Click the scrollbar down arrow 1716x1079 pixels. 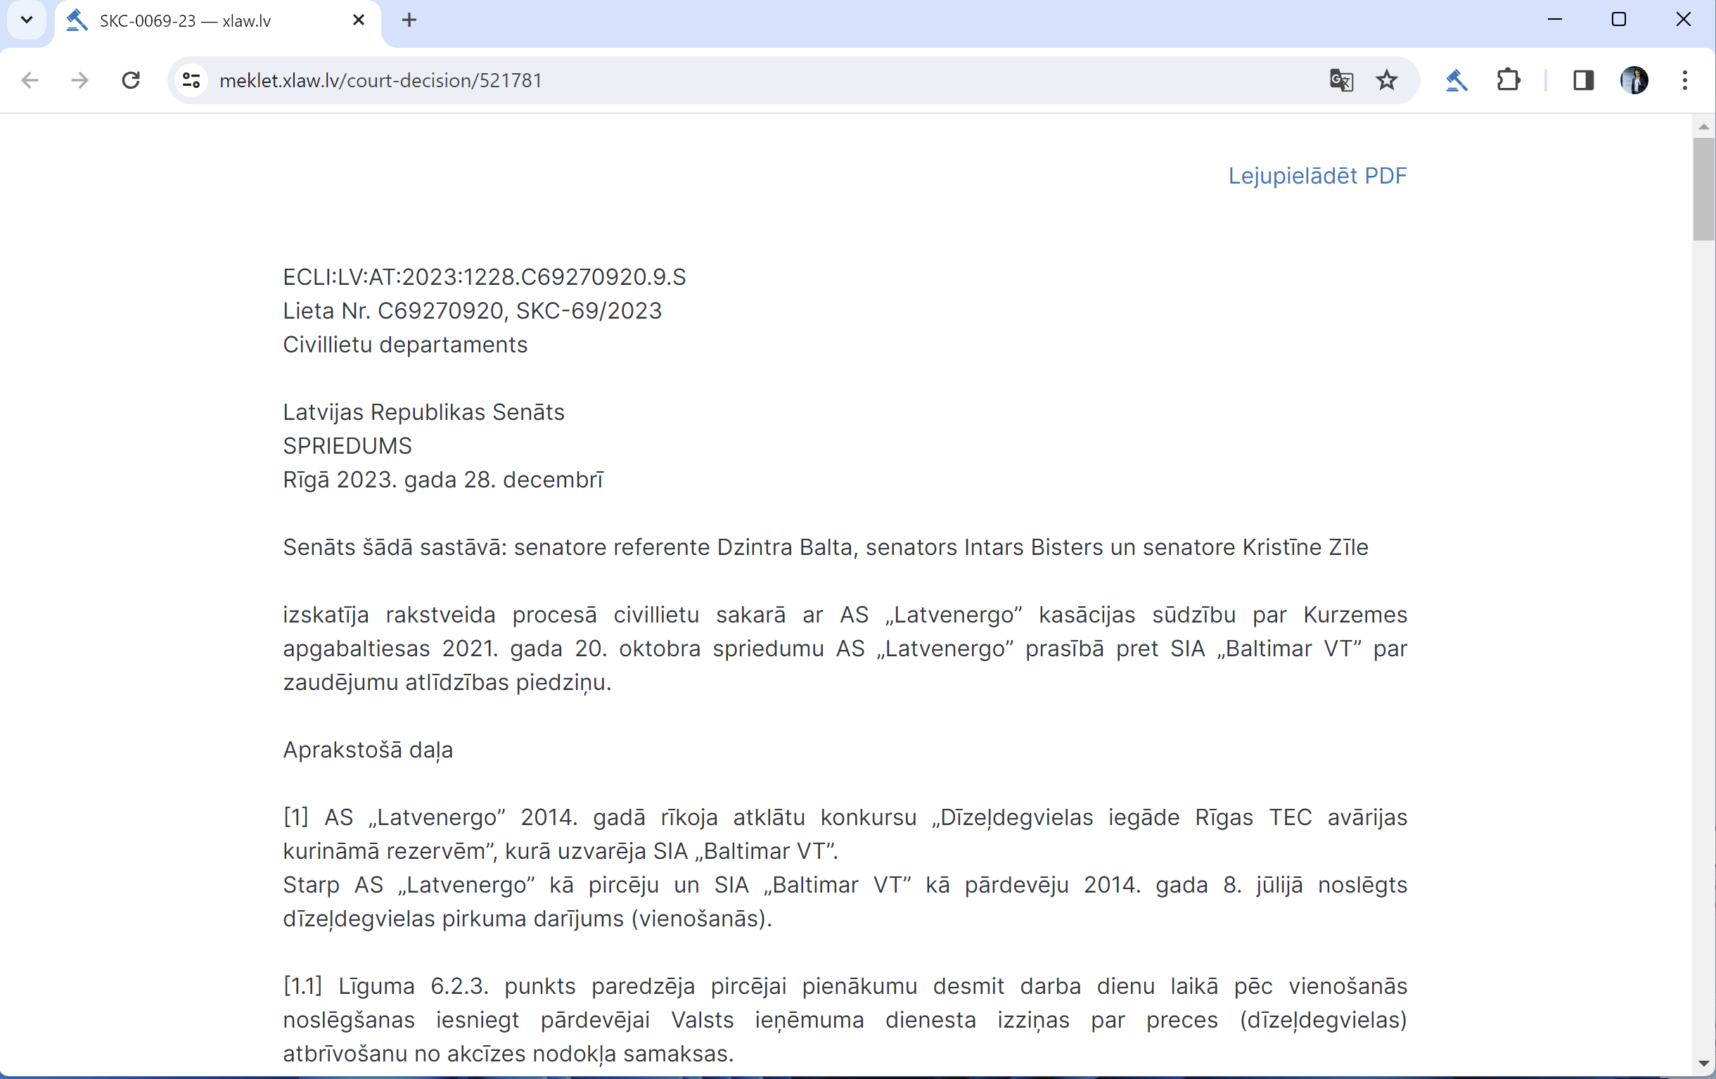(x=1703, y=1064)
